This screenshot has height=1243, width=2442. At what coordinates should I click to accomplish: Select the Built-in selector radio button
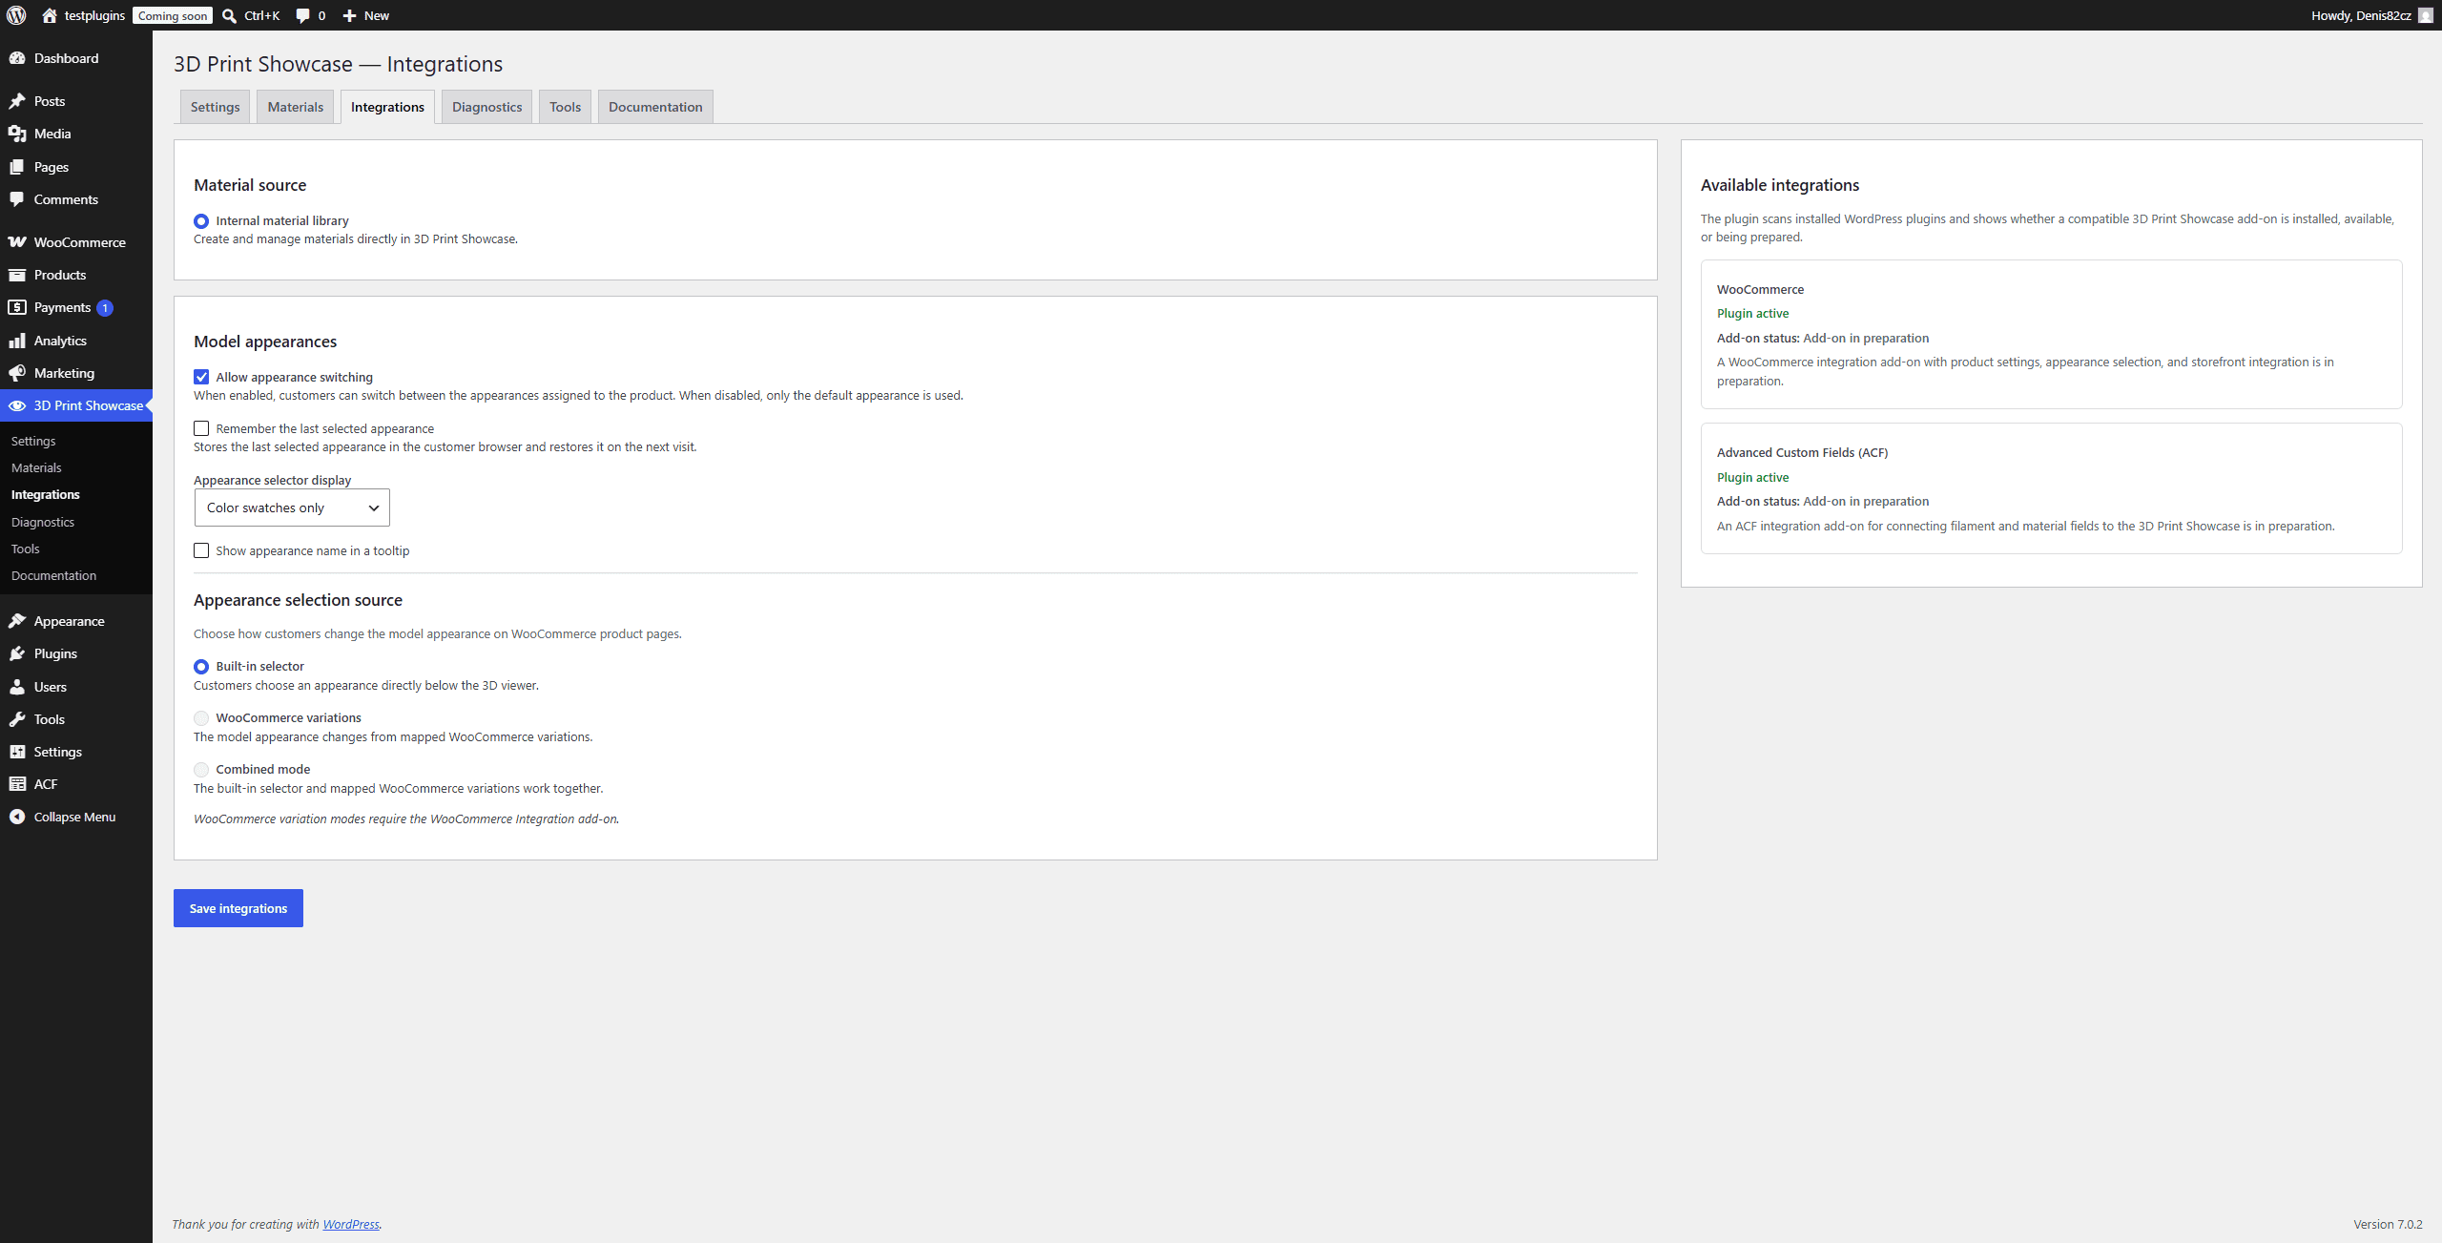pos(201,667)
